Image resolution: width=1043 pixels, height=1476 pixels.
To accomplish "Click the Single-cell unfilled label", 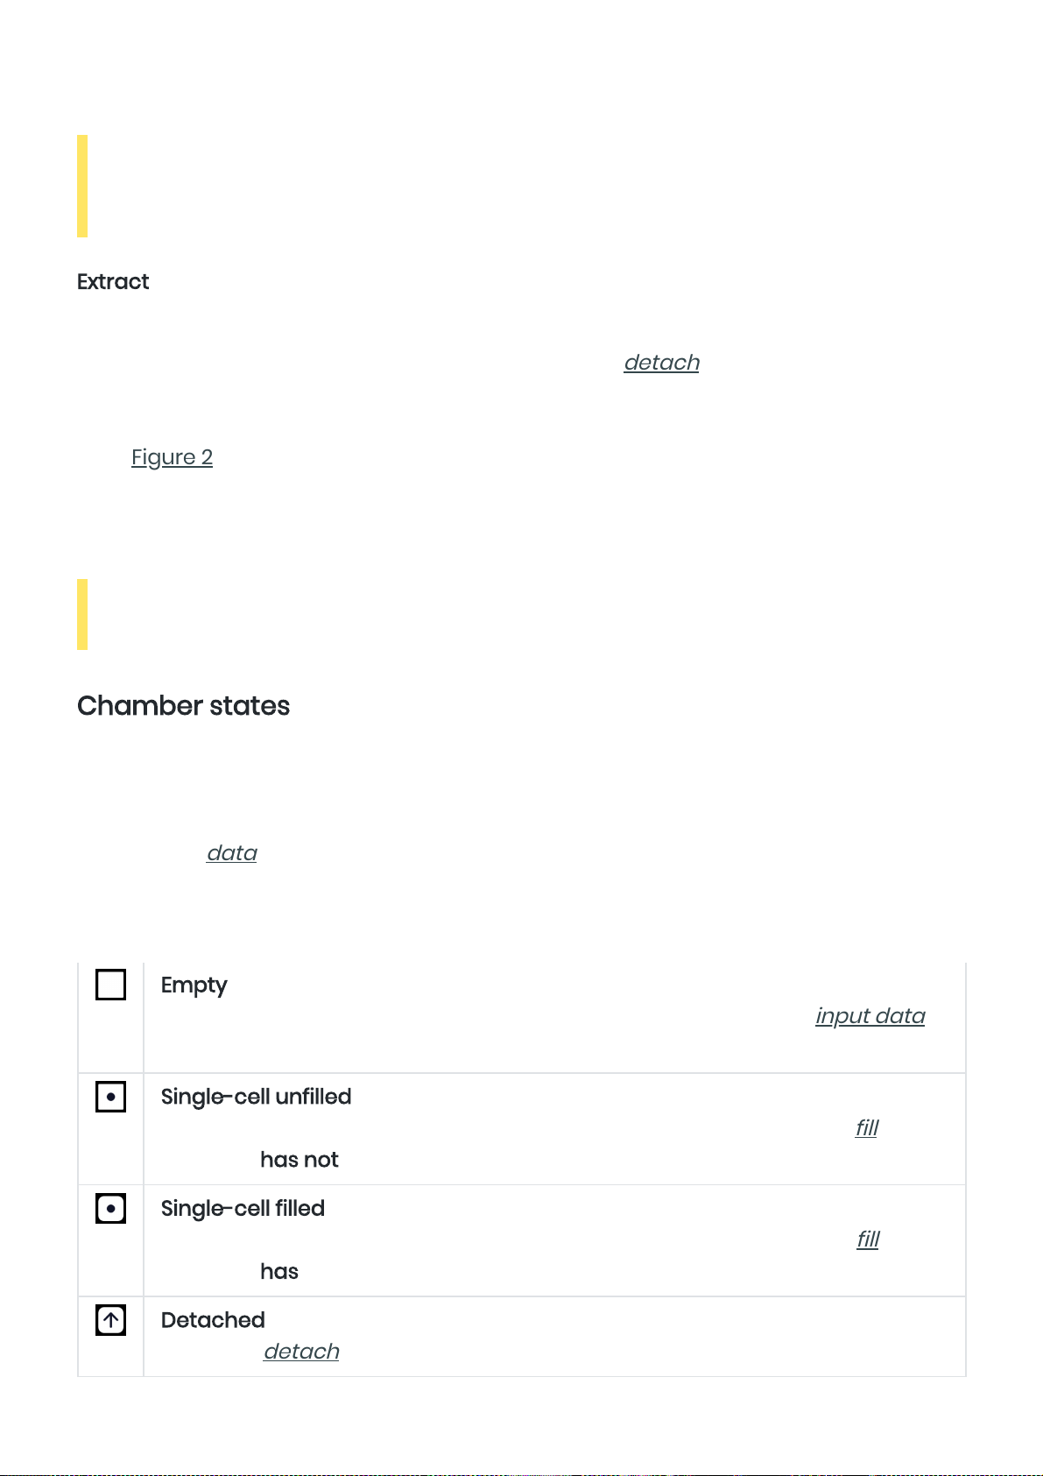I will 256,1097.
